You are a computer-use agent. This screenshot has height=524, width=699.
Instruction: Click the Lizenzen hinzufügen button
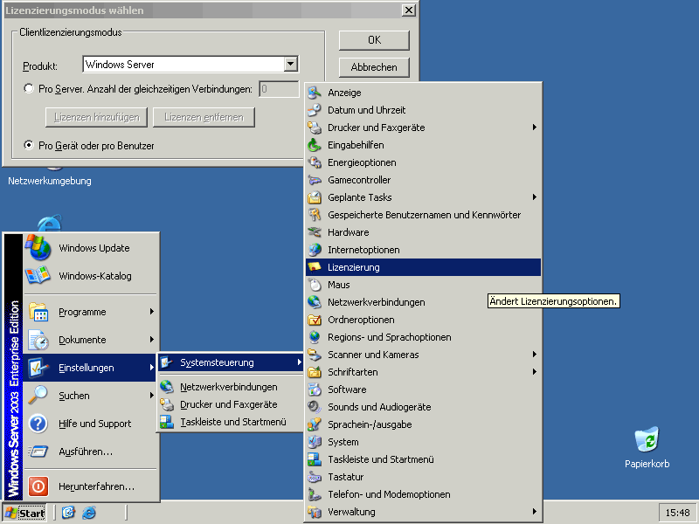tap(96, 117)
